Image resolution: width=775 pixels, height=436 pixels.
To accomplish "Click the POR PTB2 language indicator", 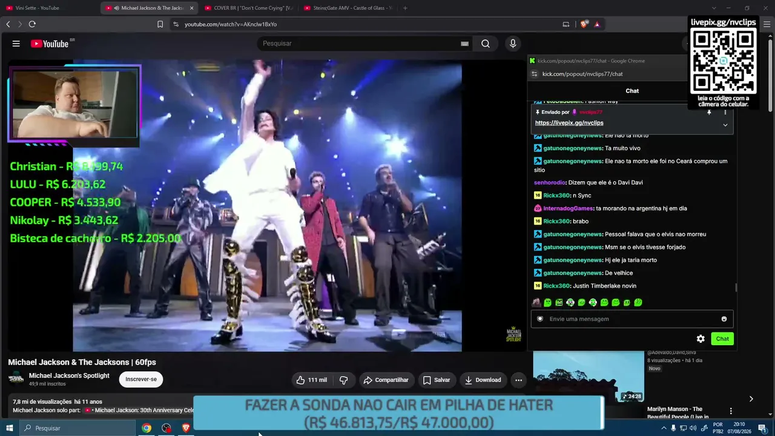I will 718,428.
